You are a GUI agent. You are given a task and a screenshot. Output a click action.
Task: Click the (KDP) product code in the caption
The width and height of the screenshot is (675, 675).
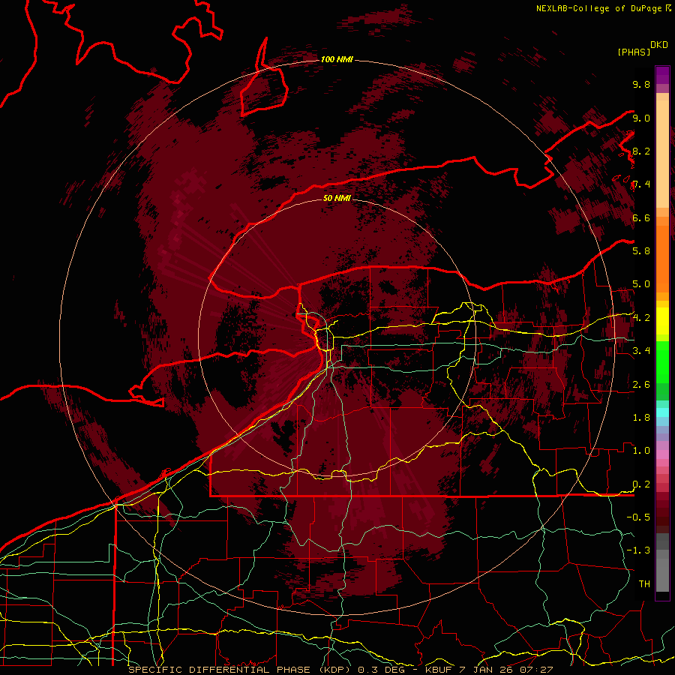(x=334, y=670)
